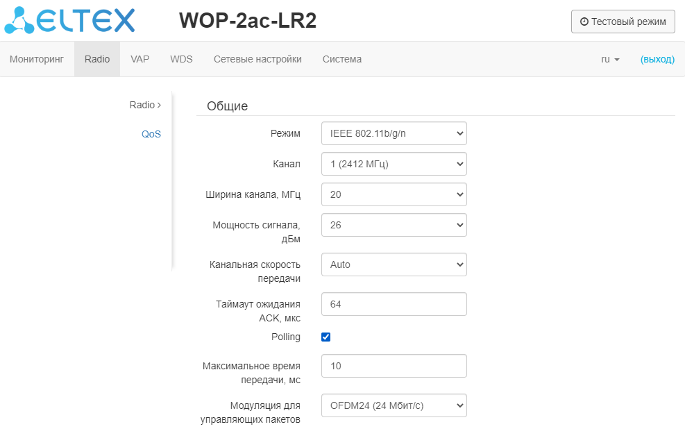Open the Мониторинг tab

37,59
